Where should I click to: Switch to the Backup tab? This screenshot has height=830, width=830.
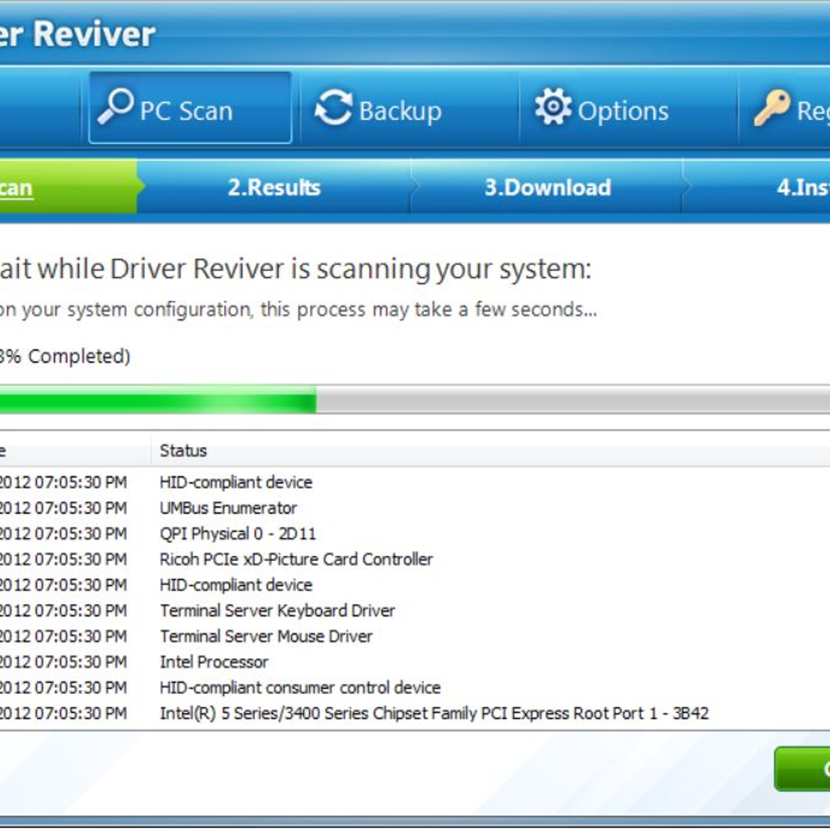point(399,111)
